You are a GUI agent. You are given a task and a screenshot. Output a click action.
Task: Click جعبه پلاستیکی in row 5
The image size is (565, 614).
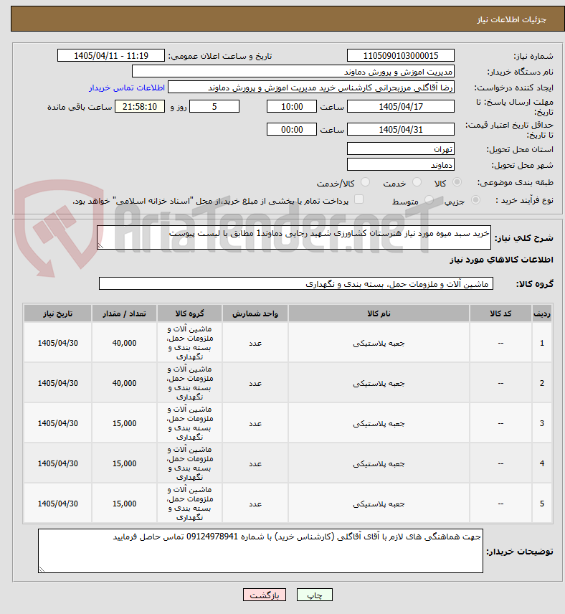(x=379, y=504)
